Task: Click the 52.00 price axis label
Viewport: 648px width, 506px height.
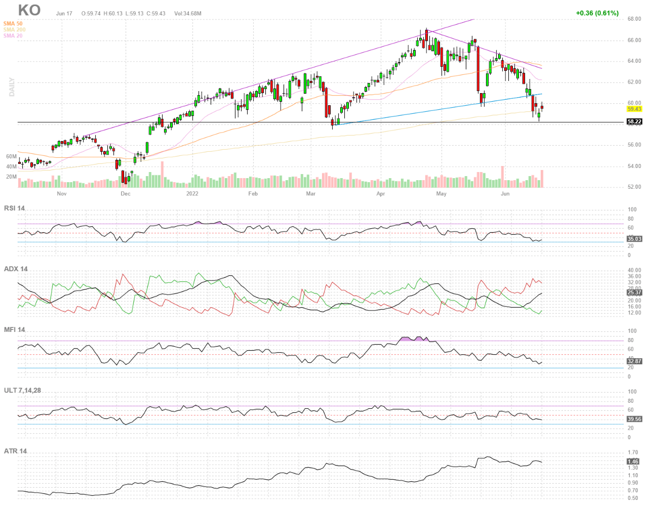Action: click(634, 187)
